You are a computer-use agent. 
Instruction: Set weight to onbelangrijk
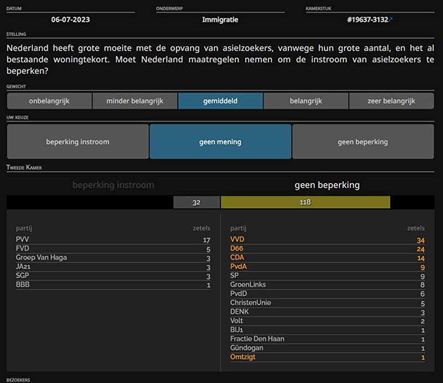click(x=49, y=101)
